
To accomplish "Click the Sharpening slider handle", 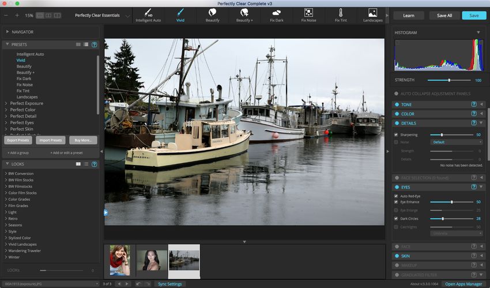I will pyautogui.click(x=442, y=135).
